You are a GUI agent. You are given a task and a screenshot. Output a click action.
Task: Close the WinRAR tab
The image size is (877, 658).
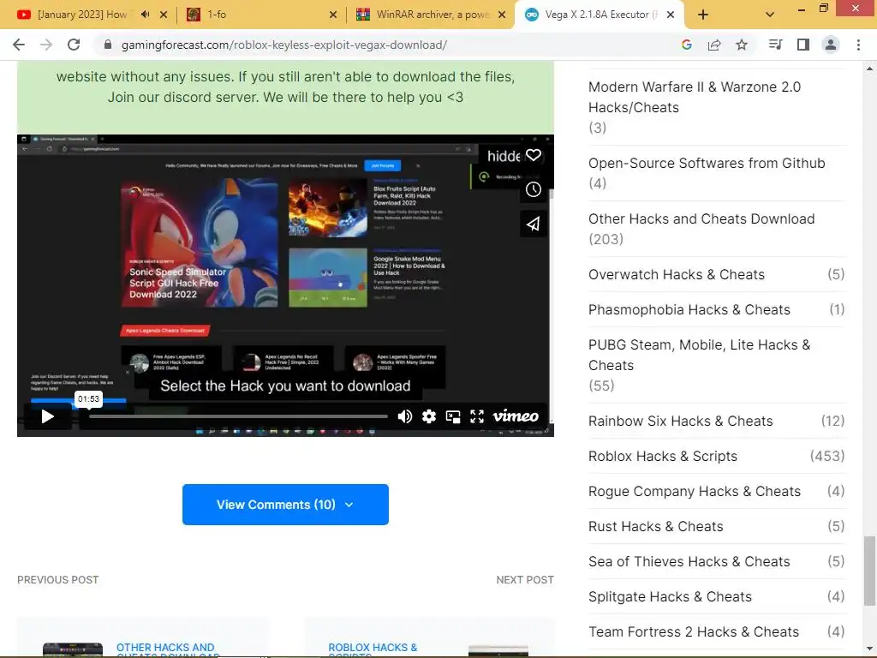[x=502, y=15]
